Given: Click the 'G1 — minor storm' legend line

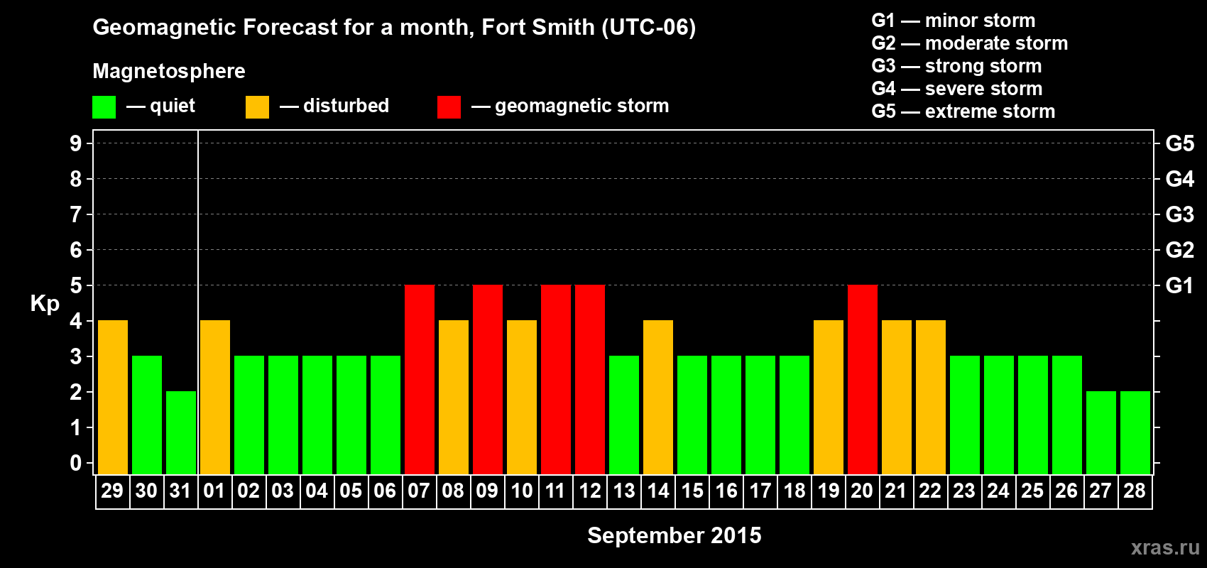Looking at the screenshot, I should click(x=953, y=21).
